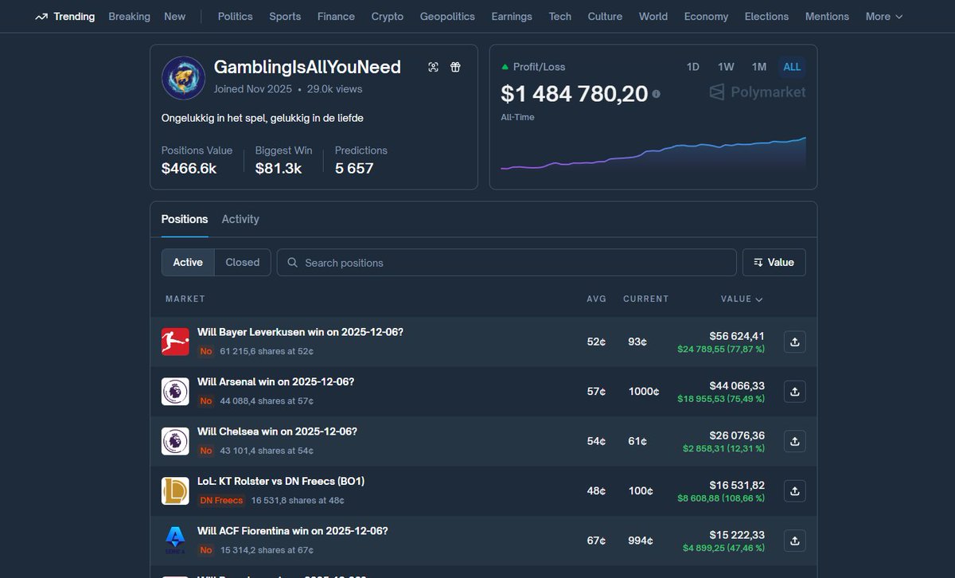
Task: Click the MARKET column header
Action: (185, 299)
